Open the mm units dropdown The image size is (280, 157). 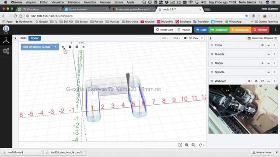(165, 38)
